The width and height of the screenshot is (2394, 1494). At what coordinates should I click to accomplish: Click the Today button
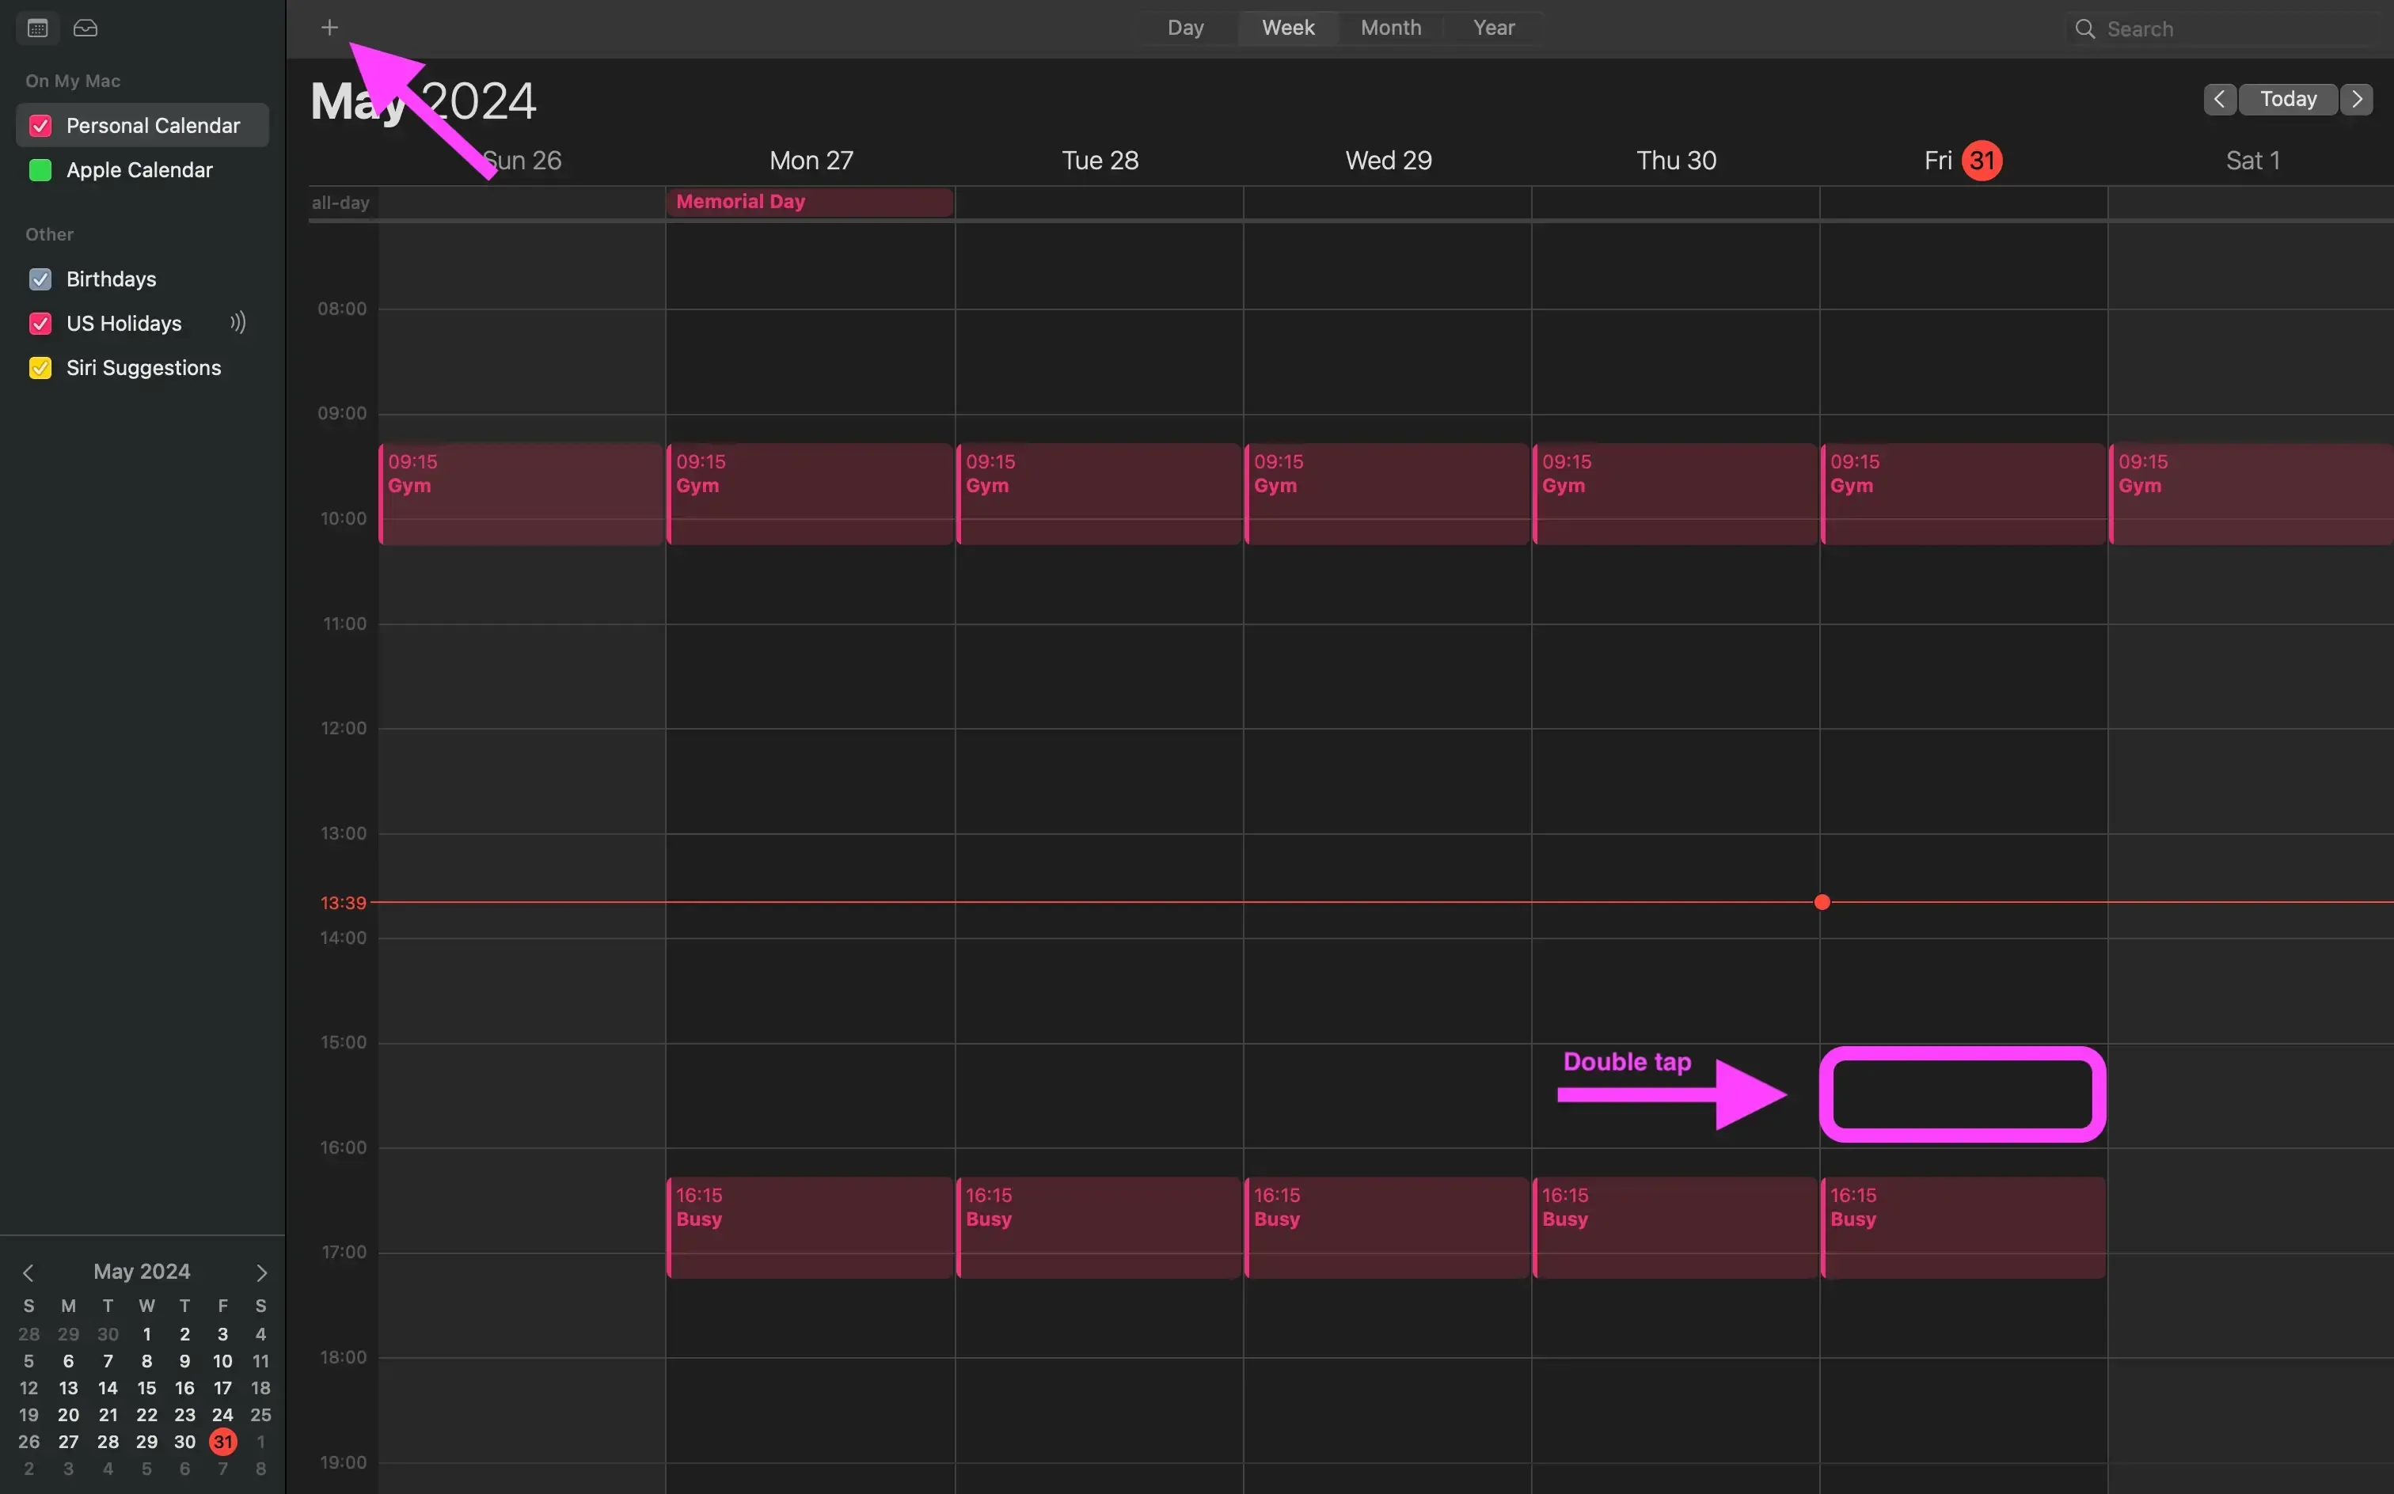pyautogui.click(x=2287, y=99)
